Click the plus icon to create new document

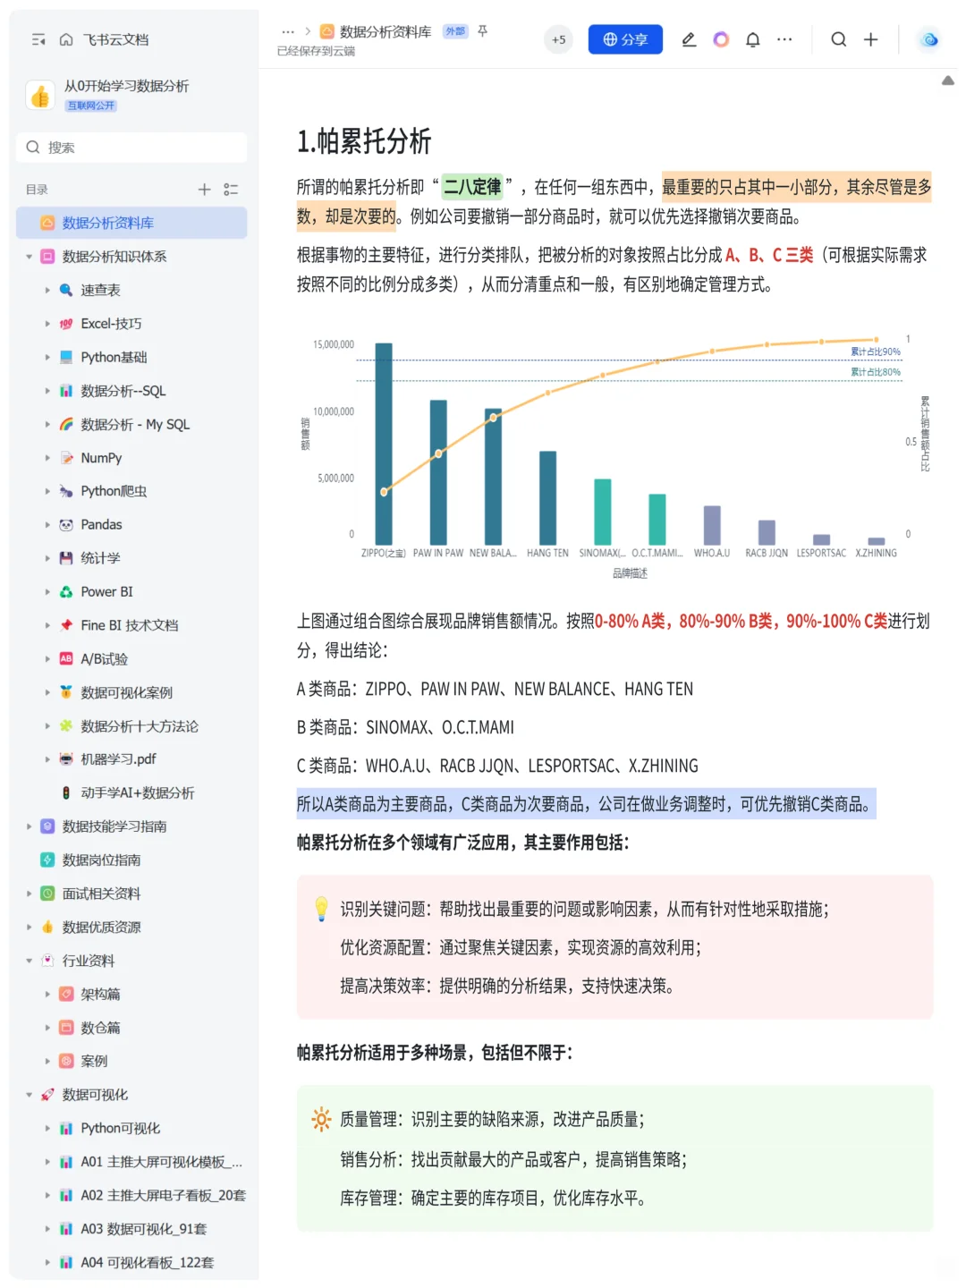870,39
